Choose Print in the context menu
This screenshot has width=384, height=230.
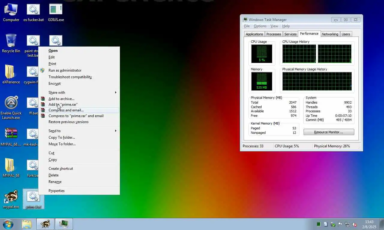(x=79, y=64)
